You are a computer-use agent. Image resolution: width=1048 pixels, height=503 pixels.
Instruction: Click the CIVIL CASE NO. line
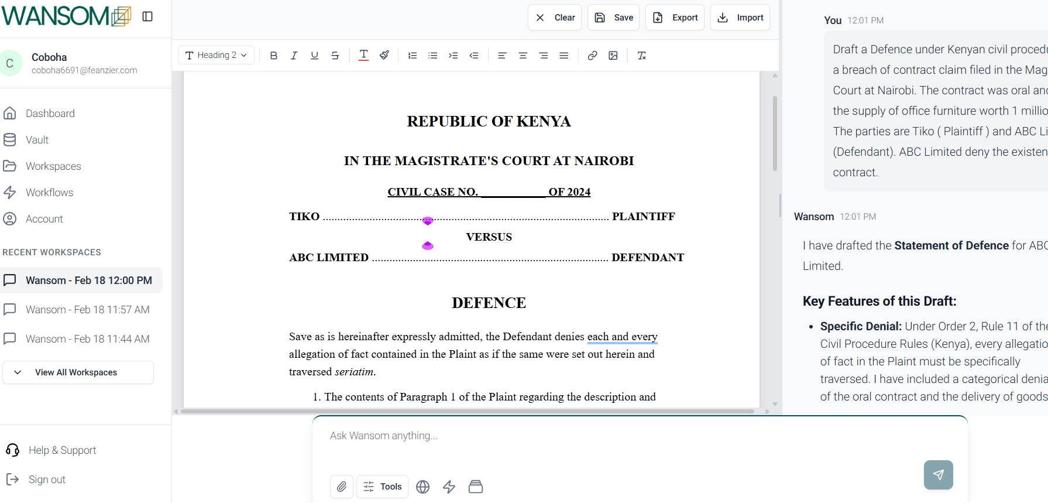pyautogui.click(x=489, y=192)
